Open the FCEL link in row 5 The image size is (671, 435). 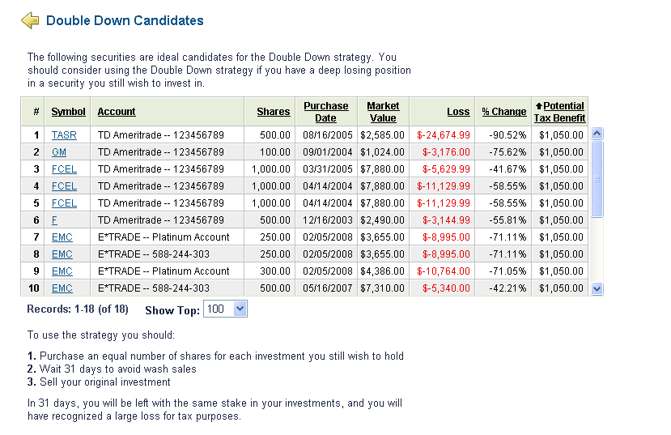(x=64, y=203)
